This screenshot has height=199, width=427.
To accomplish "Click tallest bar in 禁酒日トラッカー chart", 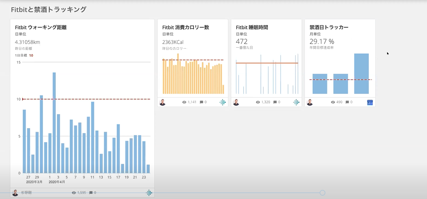I will click(361, 74).
